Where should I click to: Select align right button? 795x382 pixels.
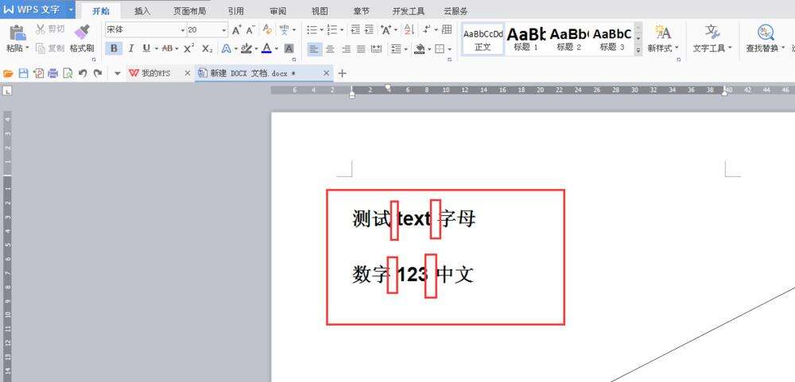pyautogui.click(x=346, y=49)
